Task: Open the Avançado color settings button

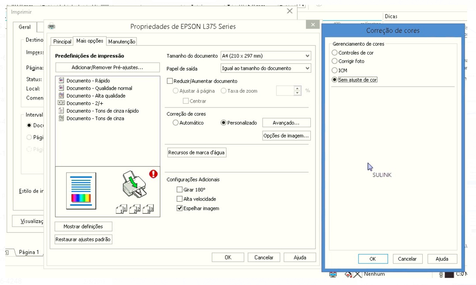Action: [x=286, y=123]
